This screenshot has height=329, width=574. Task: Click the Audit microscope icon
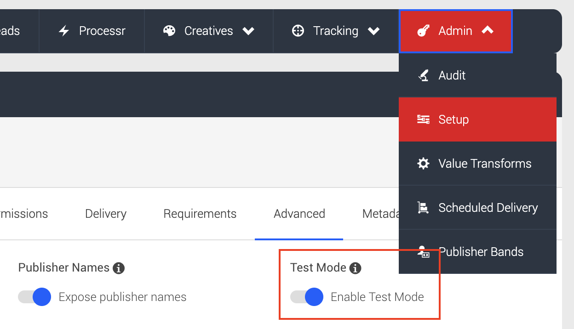click(x=423, y=75)
